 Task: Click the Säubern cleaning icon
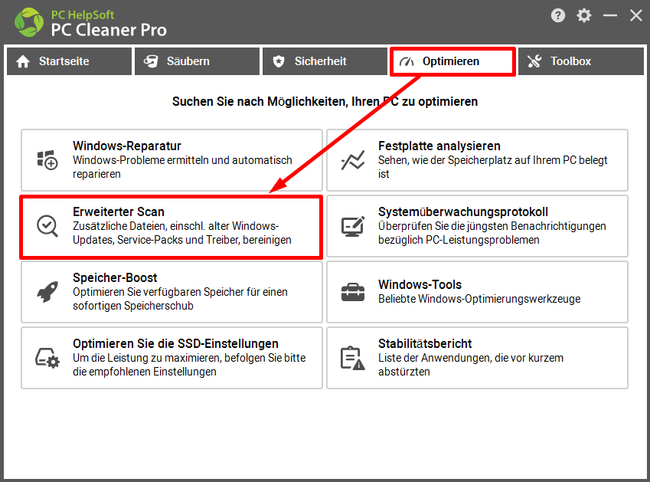tap(151, 61)
